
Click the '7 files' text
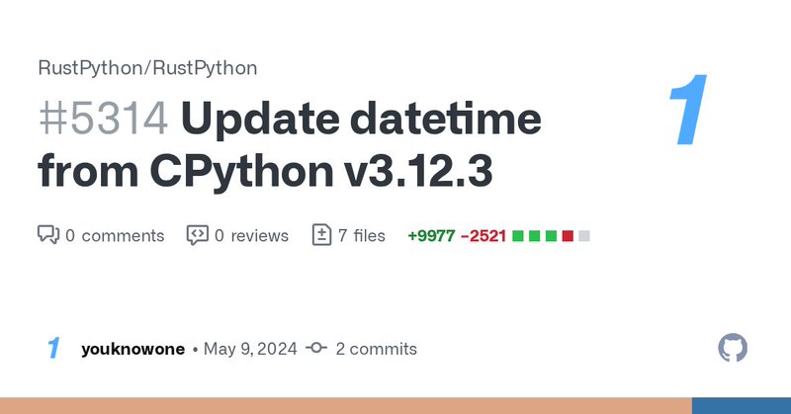coord(362,235)
